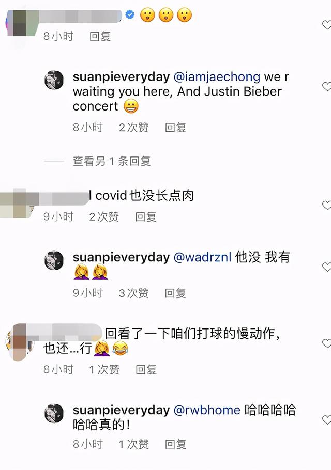Like the reply mentioning @wadrznl
The image size is (331, 470).
click(326, 267)
